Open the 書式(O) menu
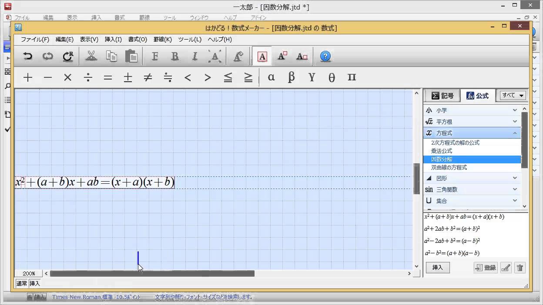 (x=137, y=40)
